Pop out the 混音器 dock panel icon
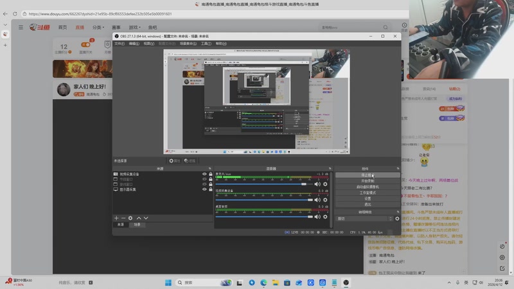 tap(330, 168)
